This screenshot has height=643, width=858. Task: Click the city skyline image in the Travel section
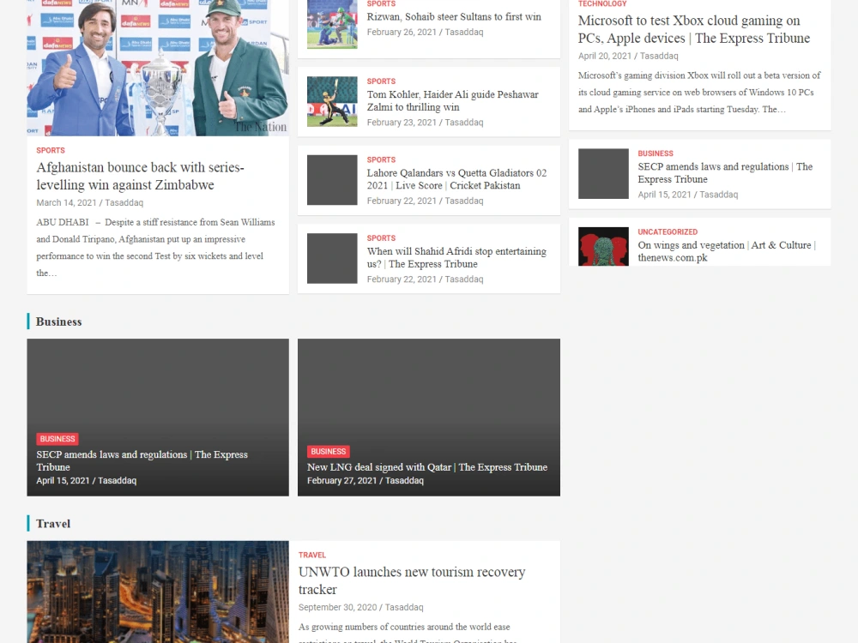158,592
